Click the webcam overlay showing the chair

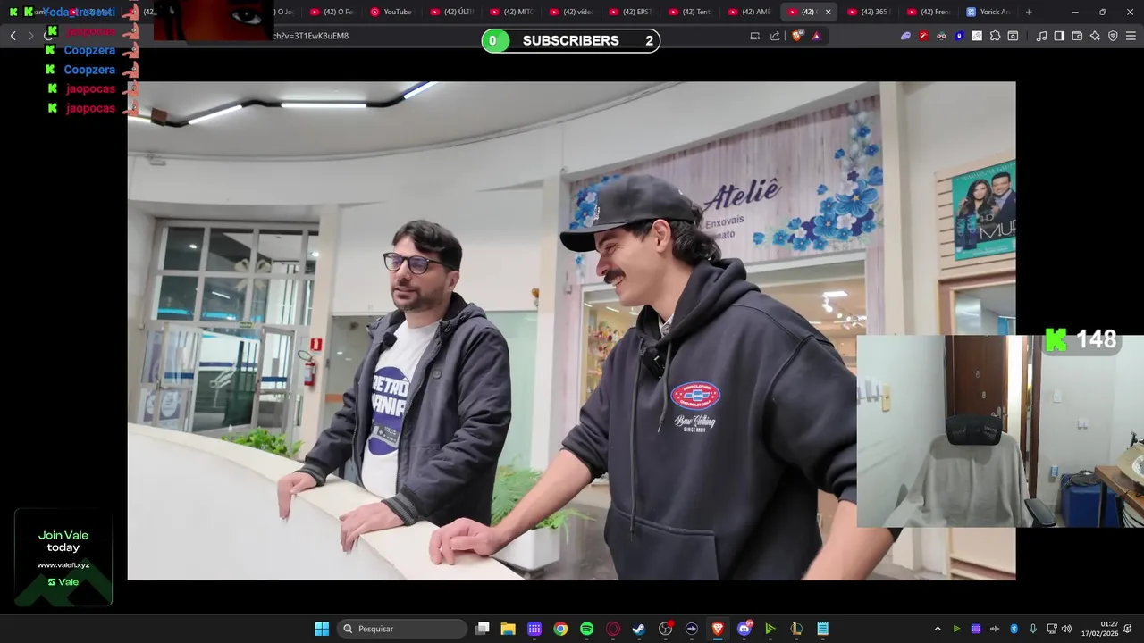tap(1000, 431)
